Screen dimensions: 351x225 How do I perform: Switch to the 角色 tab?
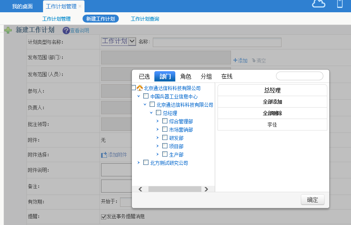186,76
